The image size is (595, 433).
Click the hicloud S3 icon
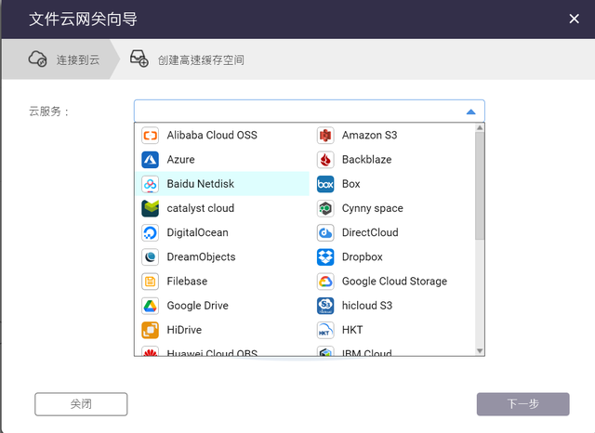pyautogui.click(x=325, y=305)
